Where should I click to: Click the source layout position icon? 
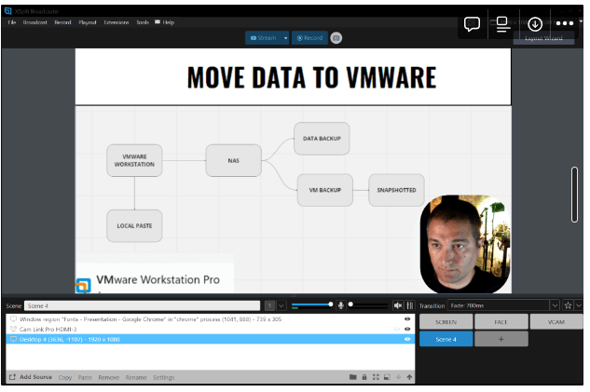387,377
